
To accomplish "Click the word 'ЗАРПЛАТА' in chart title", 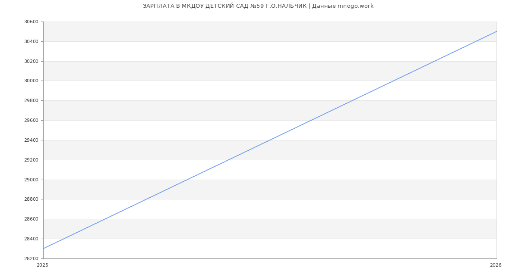I will pos(158,6).
